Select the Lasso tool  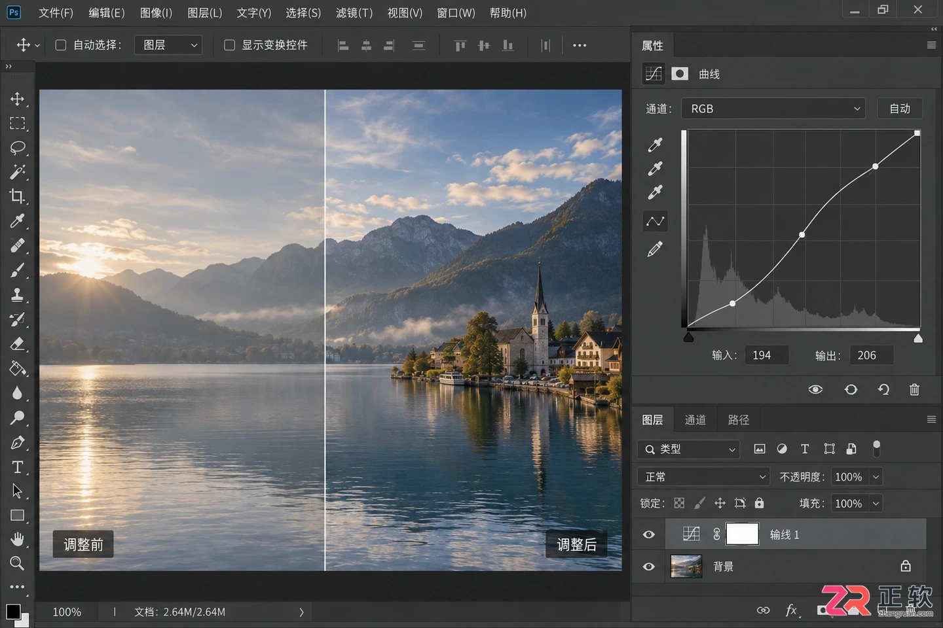click(x=18, y=148)
